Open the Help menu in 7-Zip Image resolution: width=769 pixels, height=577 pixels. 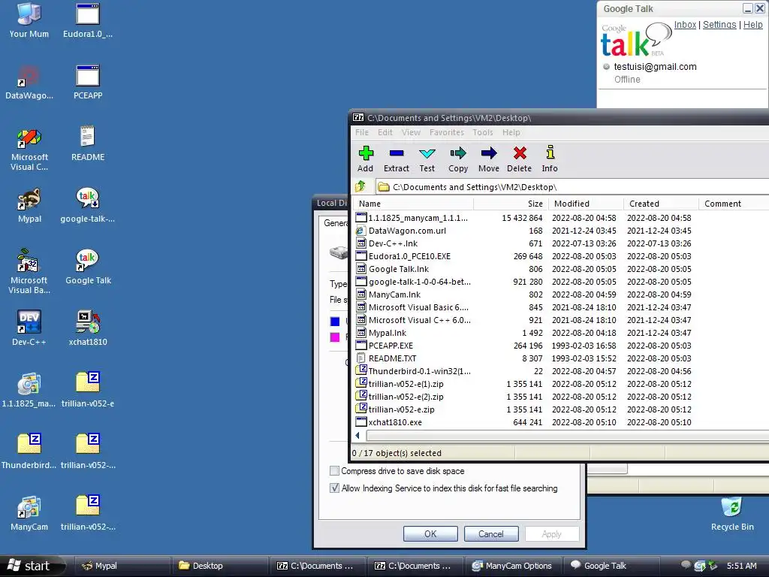(x=511, y=132)
